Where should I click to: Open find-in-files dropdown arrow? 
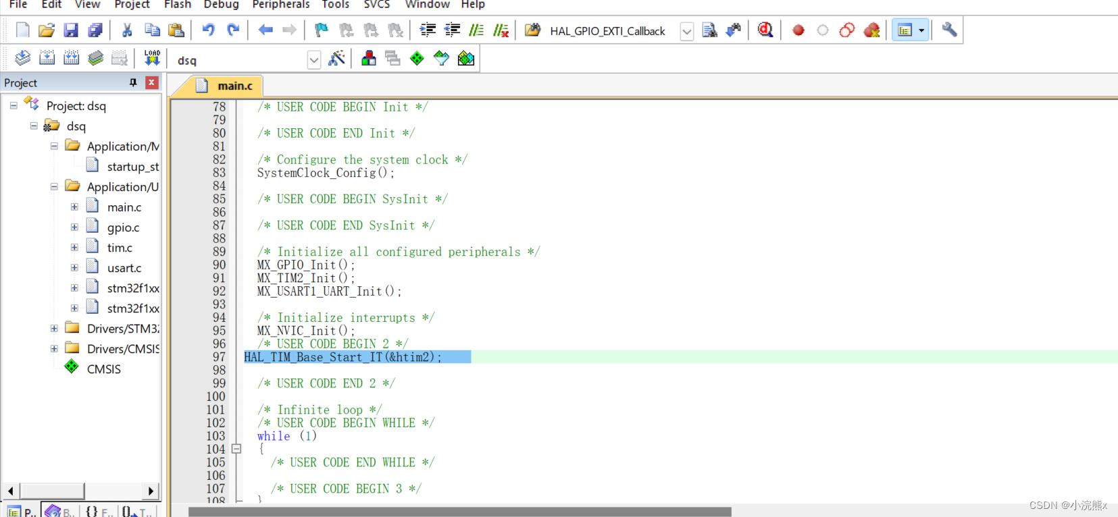click(686, 31)
